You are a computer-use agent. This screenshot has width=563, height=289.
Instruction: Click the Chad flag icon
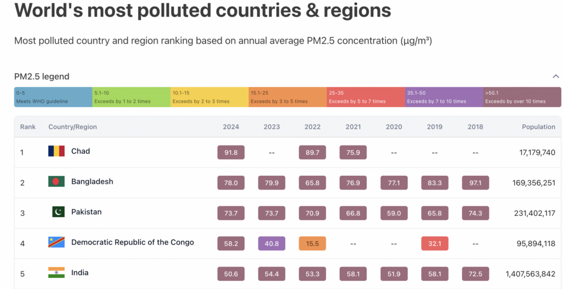point(57,151)
